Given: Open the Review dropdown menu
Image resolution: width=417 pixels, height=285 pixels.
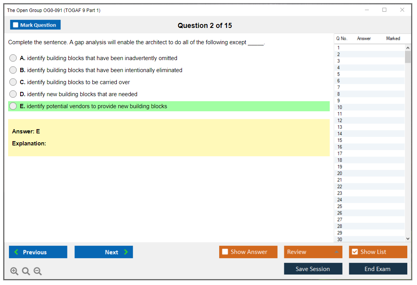Looking at the screenshot, I should pyautogui.click(x=313, y=252).
